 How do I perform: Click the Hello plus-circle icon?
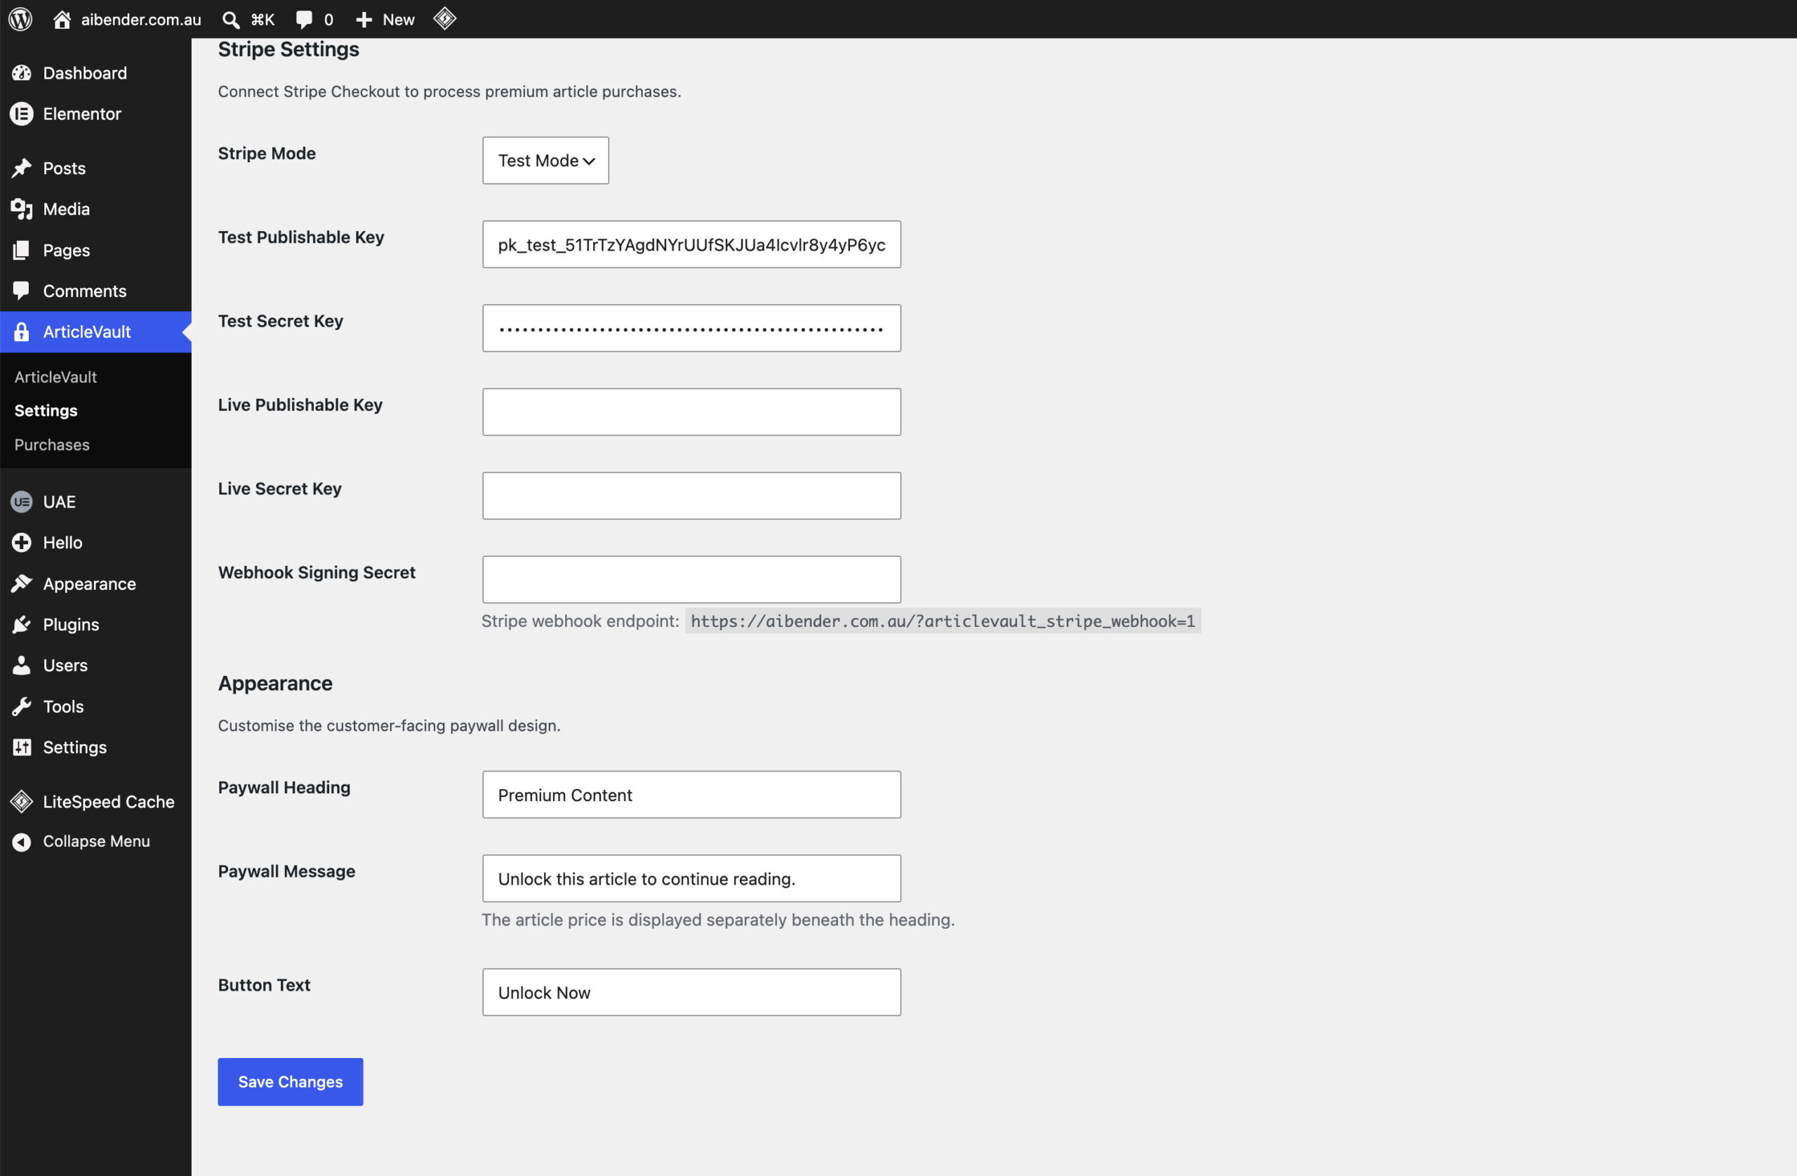(x=22, y=542)
